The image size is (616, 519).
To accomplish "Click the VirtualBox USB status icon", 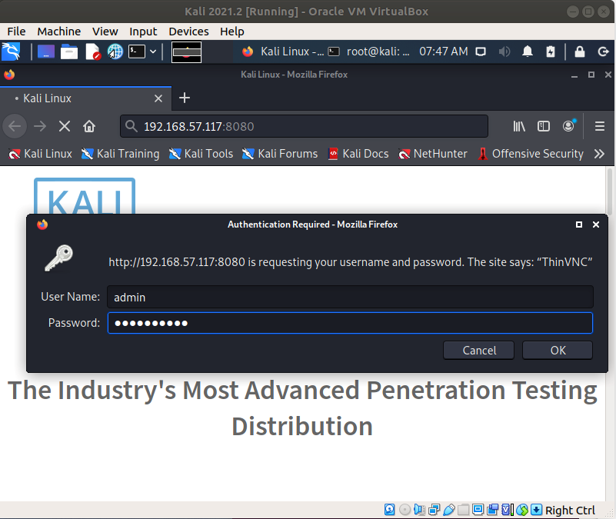I will coord(448,510).
